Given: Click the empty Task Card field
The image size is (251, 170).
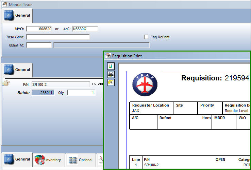Looking at the screenshot, I should point(58,37).
